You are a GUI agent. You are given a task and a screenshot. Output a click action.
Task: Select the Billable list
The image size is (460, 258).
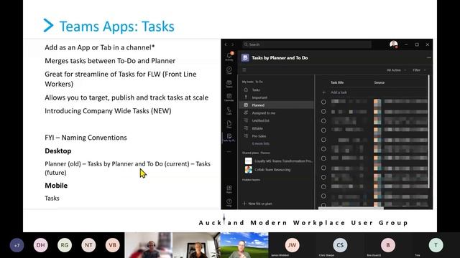277,128
